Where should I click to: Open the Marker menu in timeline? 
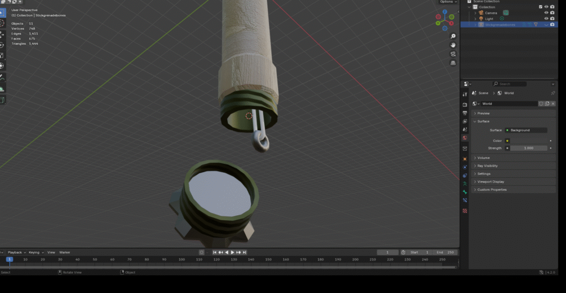pos(65,252)
